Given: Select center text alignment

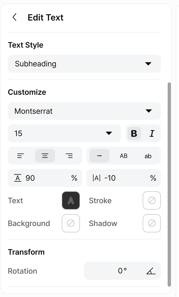Looking at the screenshot, I should 45,156.
